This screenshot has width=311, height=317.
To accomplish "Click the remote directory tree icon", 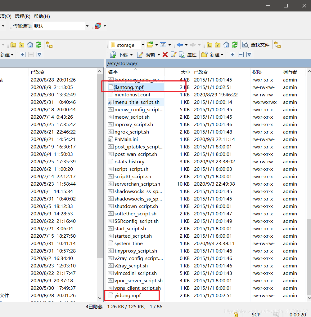I will pyautogui.click(x=277, y=45).
